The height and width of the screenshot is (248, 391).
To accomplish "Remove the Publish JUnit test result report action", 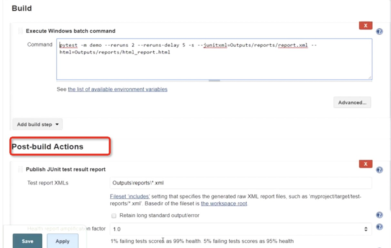I will point(366,164).
